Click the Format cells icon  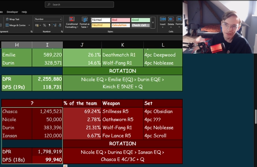coord(179,19)
